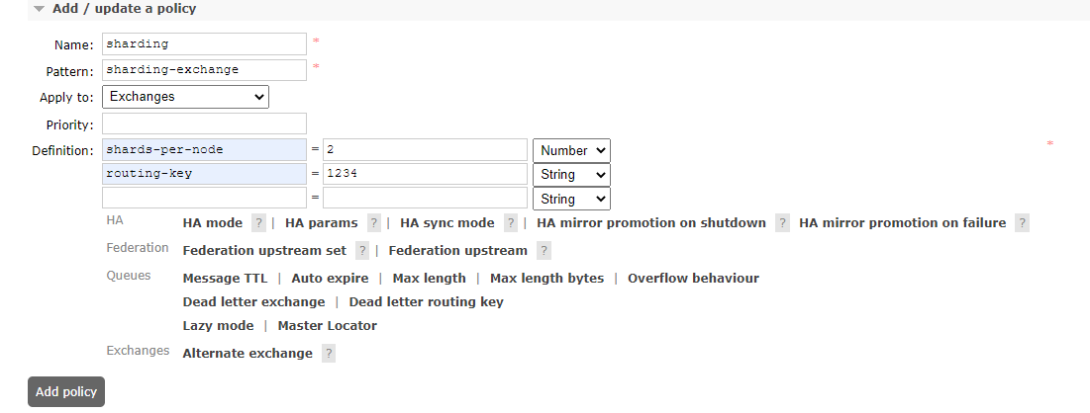
Task: Click help icon beside HA sync mode
Action: (x=511, y=223)
